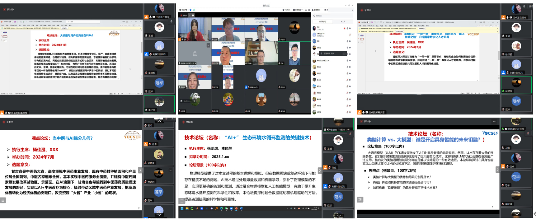Toggle 郑炜豪's microphone in the member list
Image resolution: width=536 pixels, height=224 pixels.
(347, 67)
